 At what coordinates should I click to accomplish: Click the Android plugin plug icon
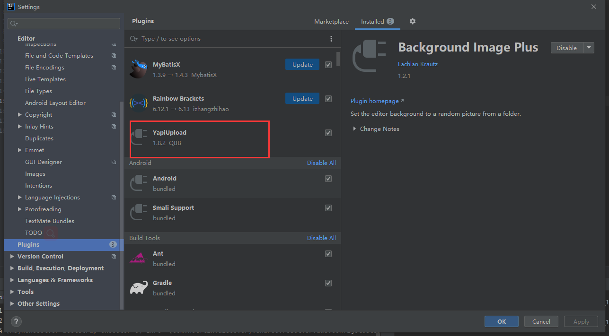point(138,183)
